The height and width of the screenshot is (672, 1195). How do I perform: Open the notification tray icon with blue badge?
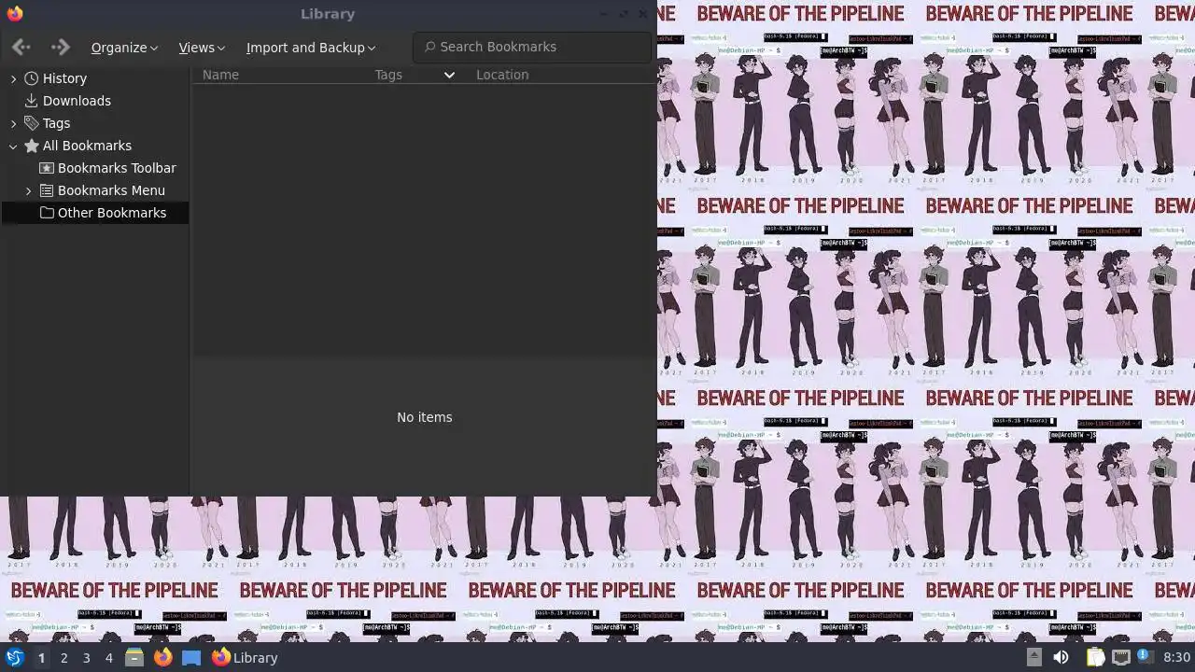pyautogui.click(x=1147, y=657)
